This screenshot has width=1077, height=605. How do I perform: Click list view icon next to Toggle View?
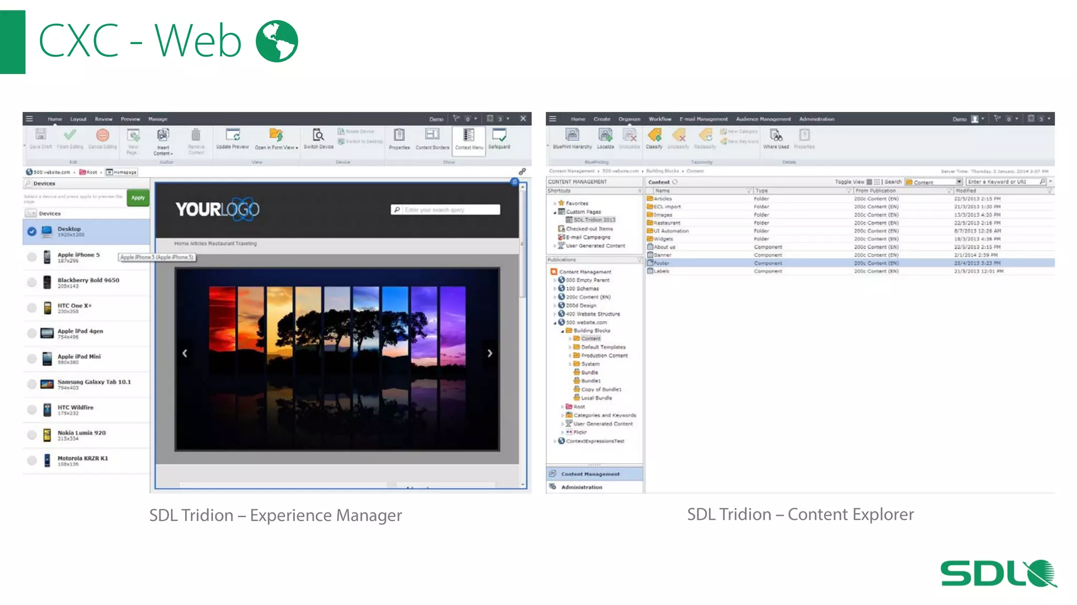(x=869, y=182)
